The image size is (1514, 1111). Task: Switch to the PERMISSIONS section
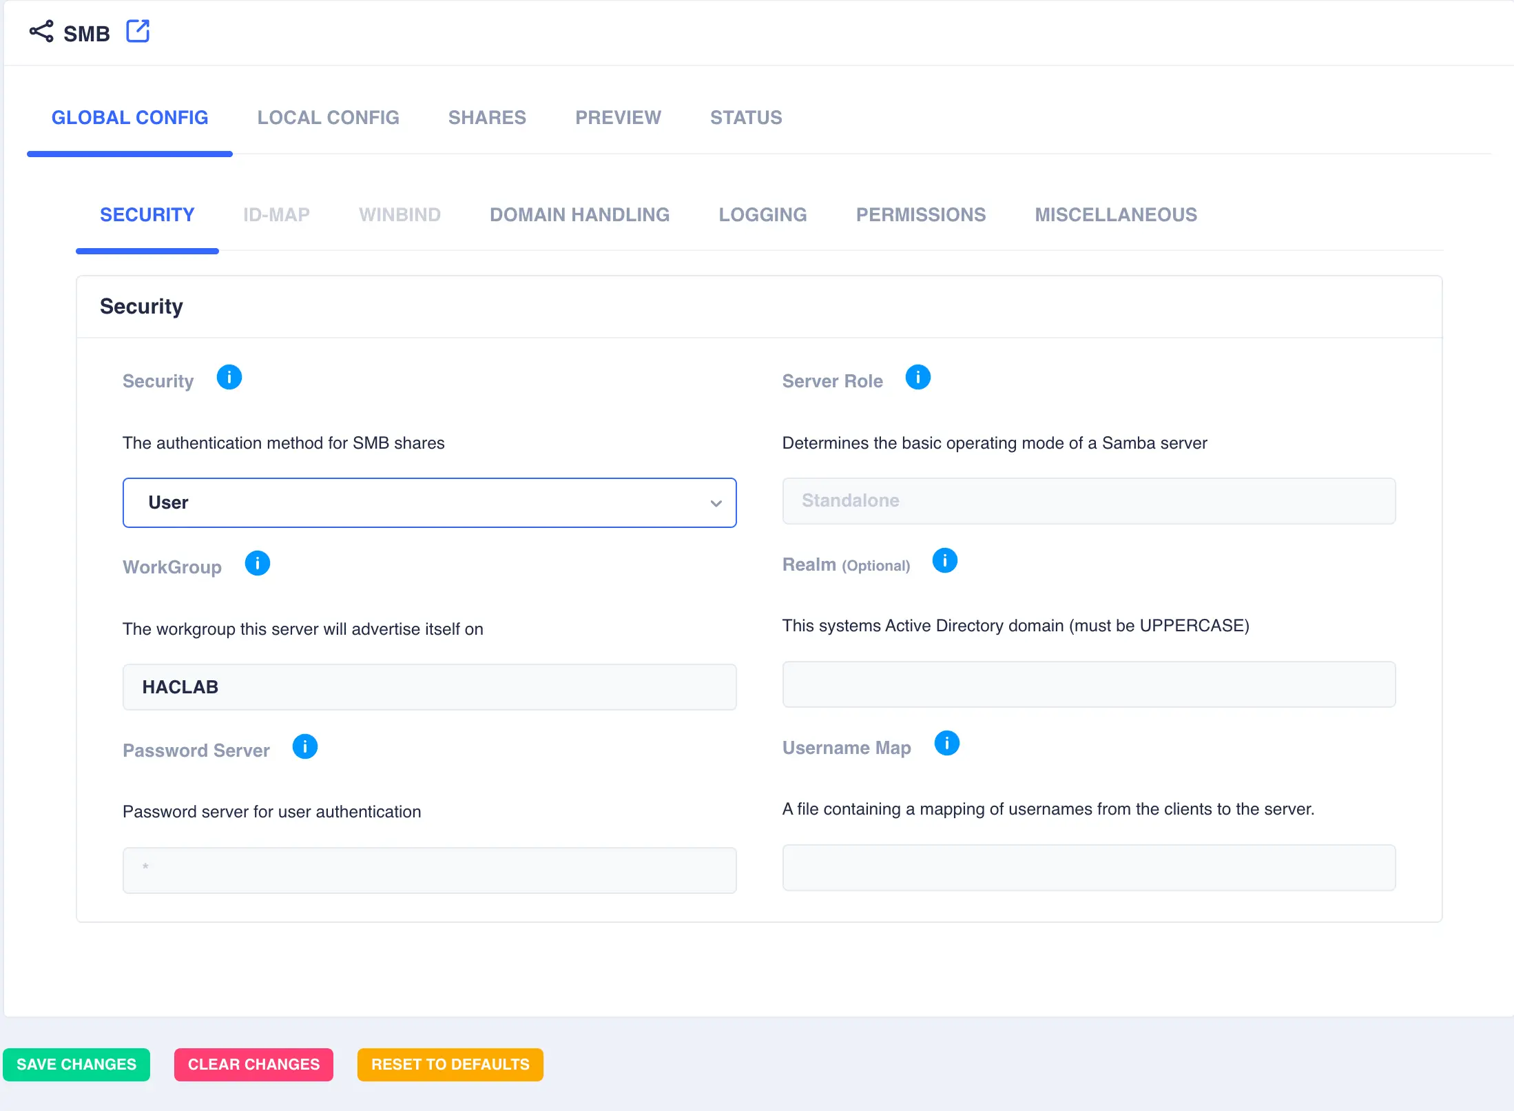point(921,214)
